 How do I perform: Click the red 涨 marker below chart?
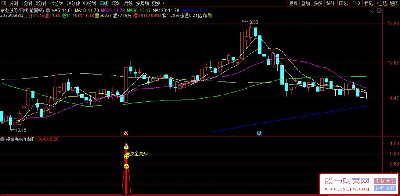tap(126, 133)
